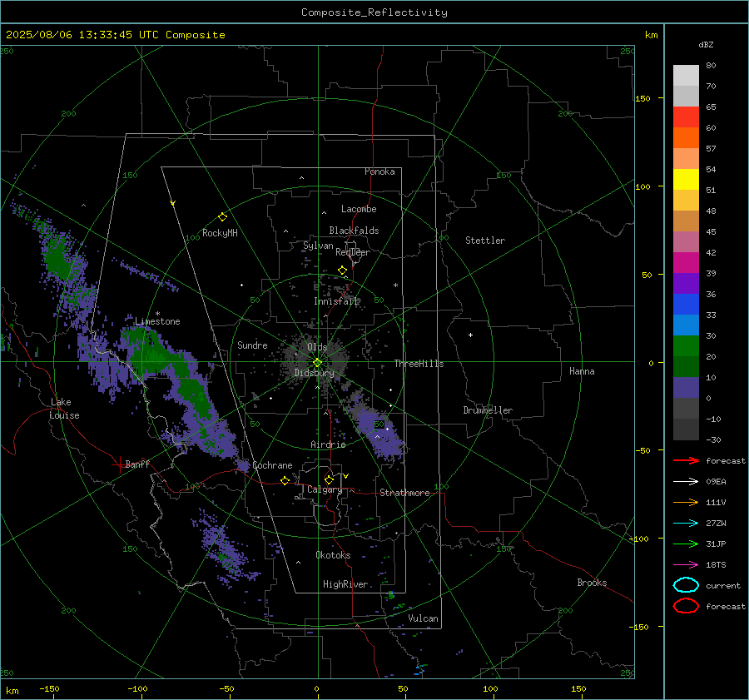Viewport: 749px width, 700px height.
Task: Click the white 09EA arrow legend icon
Action: coord(686,481)
